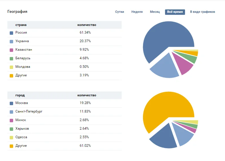Click the Казахстан purple legend swatch
The width and height of the screenshot is (225, 161).
click(11, 50)
